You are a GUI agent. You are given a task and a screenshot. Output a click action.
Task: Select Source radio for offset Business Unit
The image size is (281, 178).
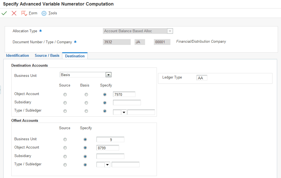pyautogui.click(x=65, y=139)
